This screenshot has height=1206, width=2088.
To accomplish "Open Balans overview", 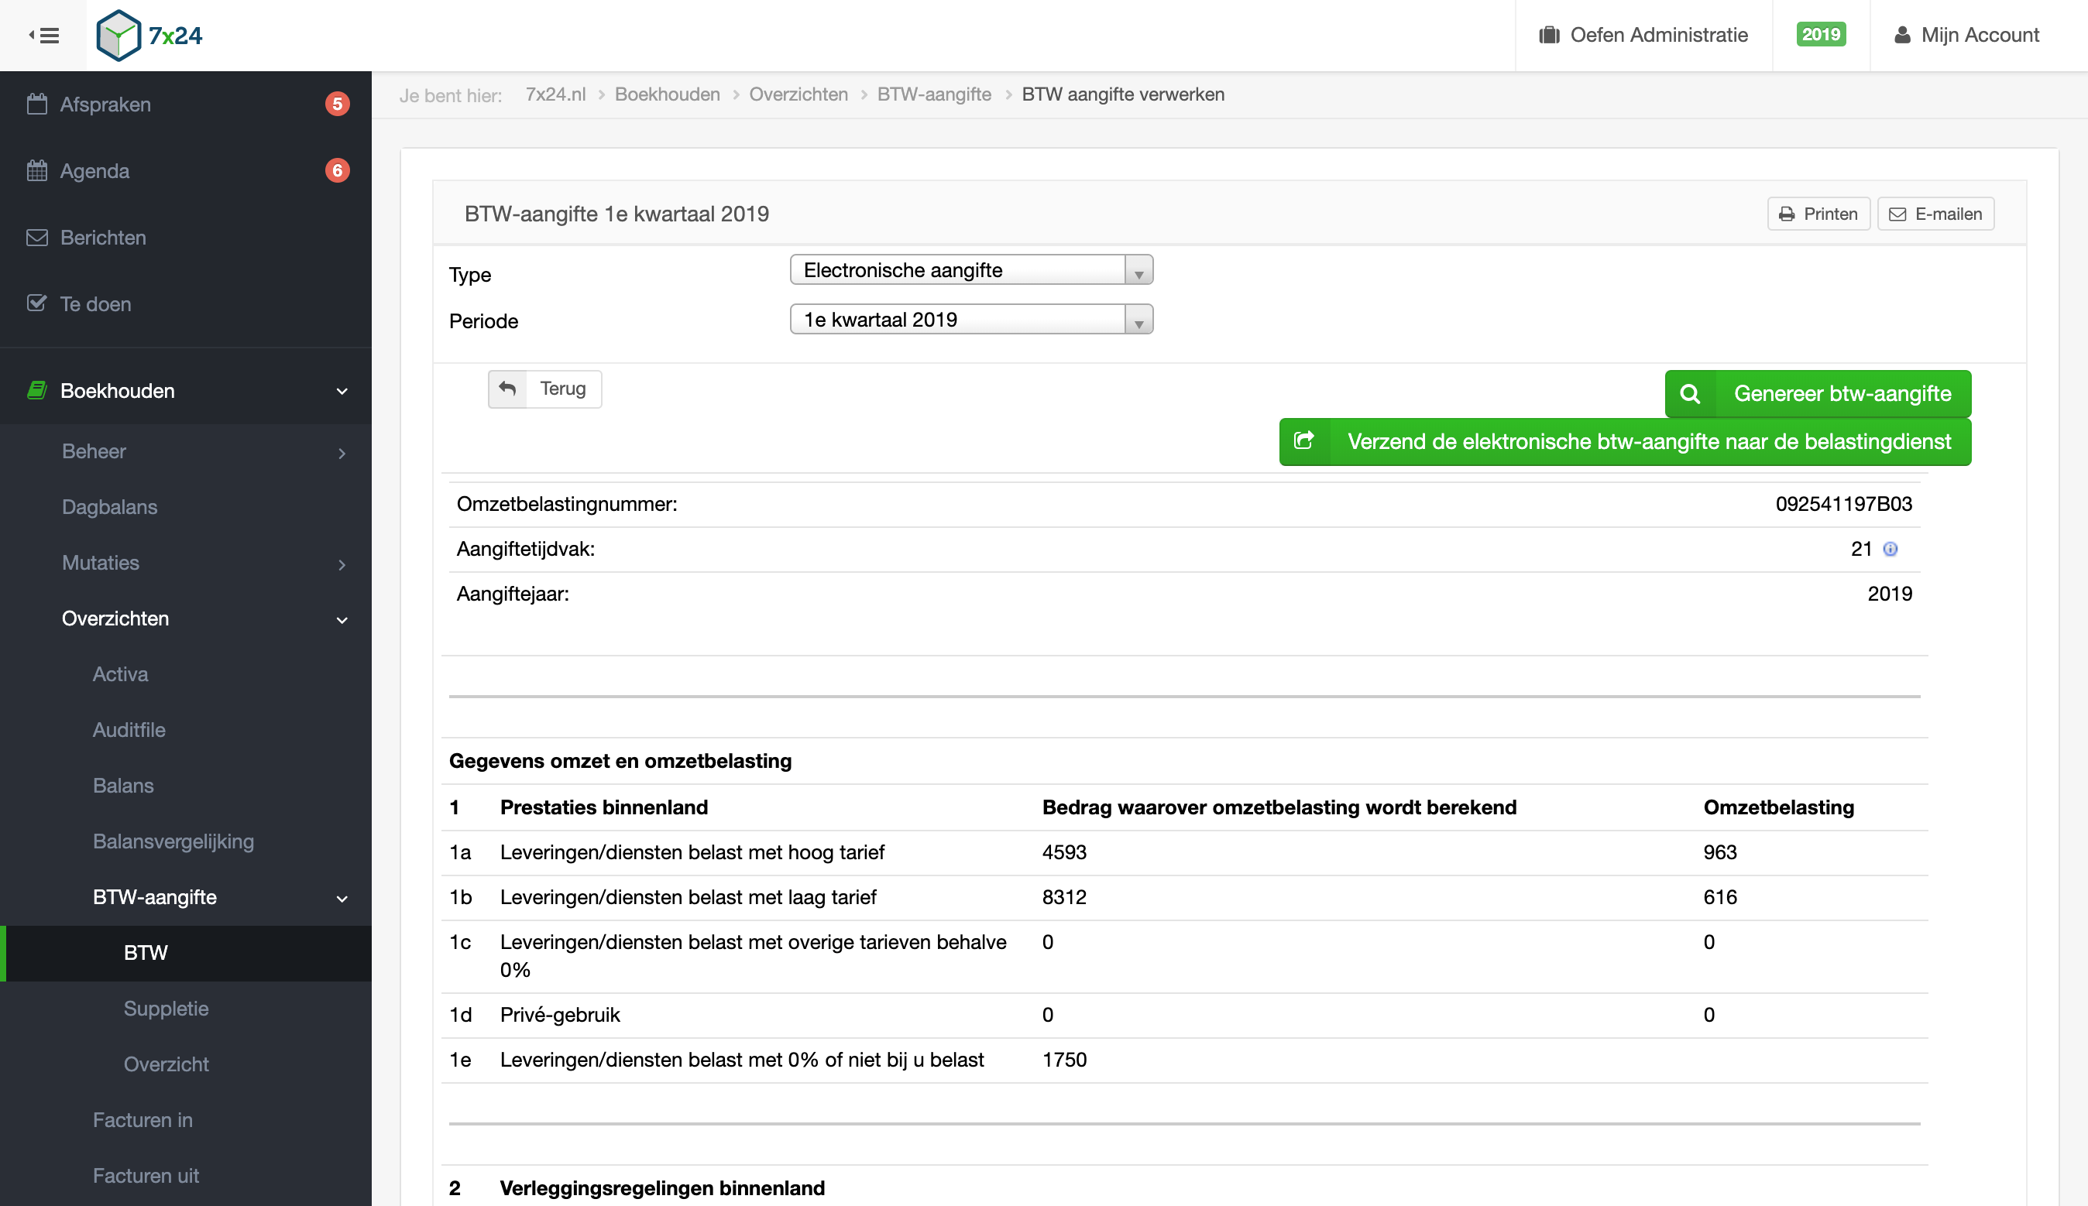I will click(186, 785).
